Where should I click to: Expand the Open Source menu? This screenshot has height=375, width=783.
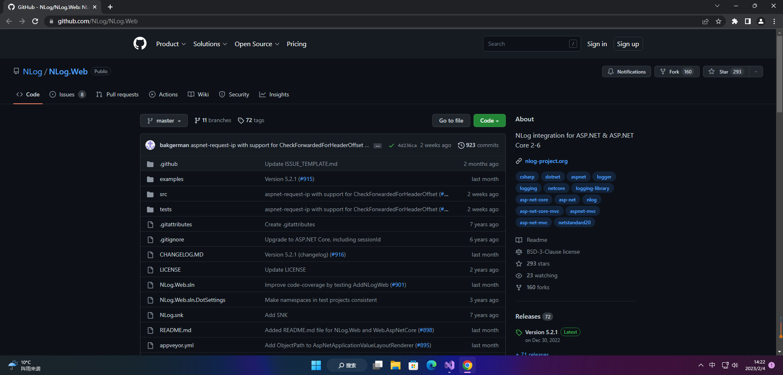click(x=257, y=44)
